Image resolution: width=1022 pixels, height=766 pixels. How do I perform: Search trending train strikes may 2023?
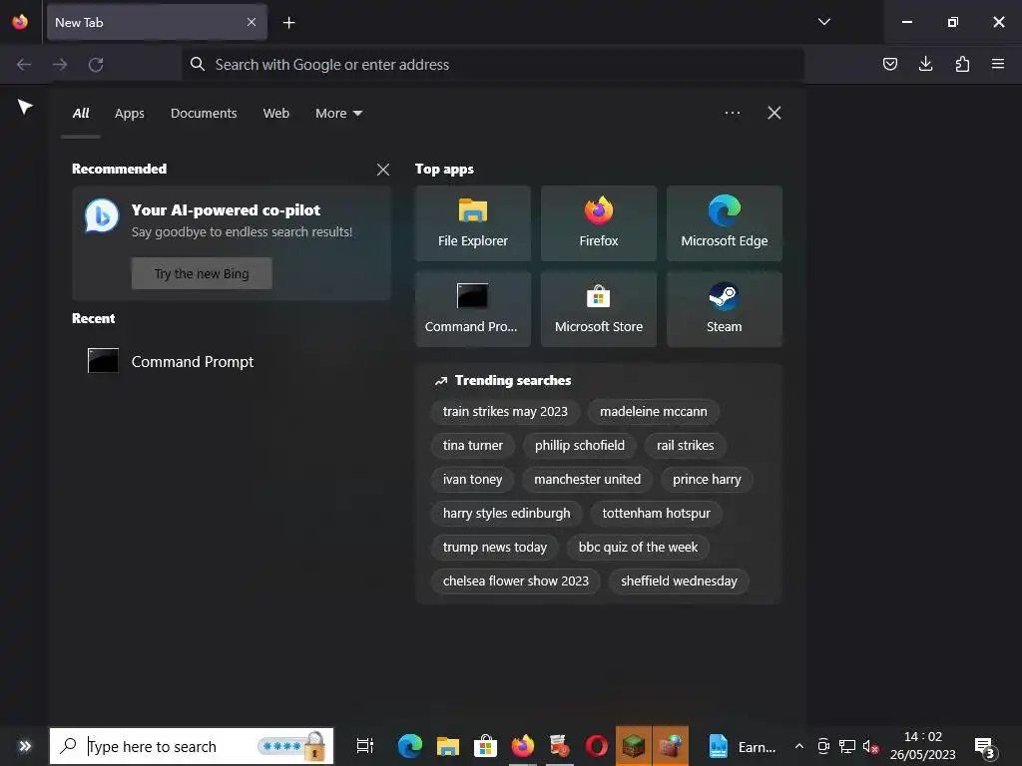point(505,412)
